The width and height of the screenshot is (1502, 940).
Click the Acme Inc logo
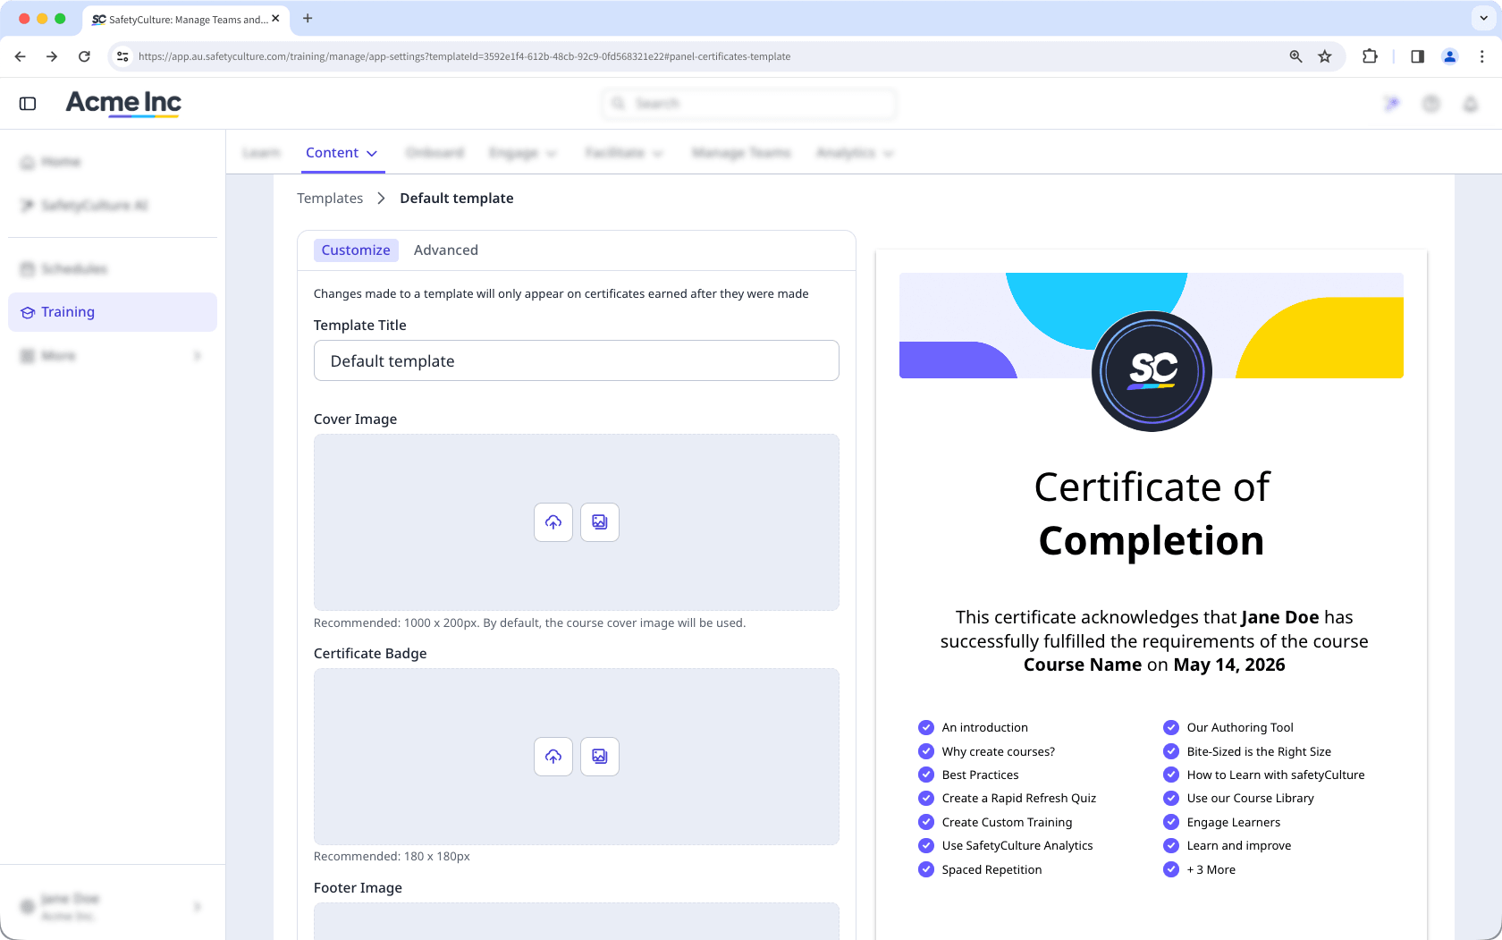[123, 103]
